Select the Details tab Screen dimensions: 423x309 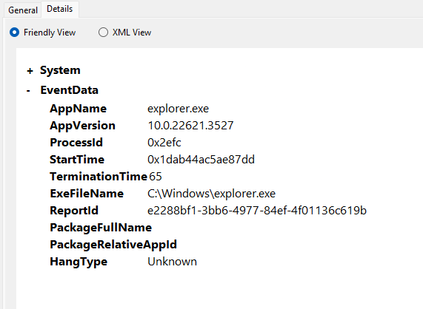coord(59,9)
